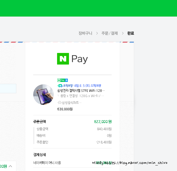
Task: Click the chevron after 주문/결제
Action: tap(123, 33)
